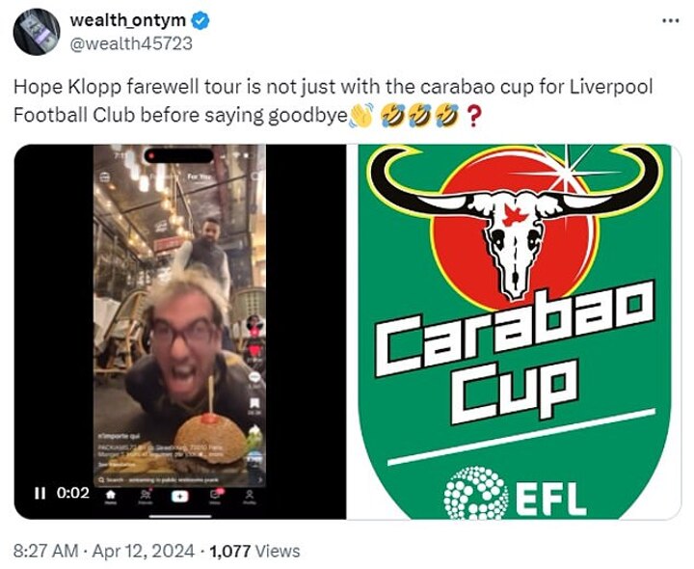Tap the TikTok share arrow icon
This screenshot has height=569, width=694.
(x=255, y=431)
